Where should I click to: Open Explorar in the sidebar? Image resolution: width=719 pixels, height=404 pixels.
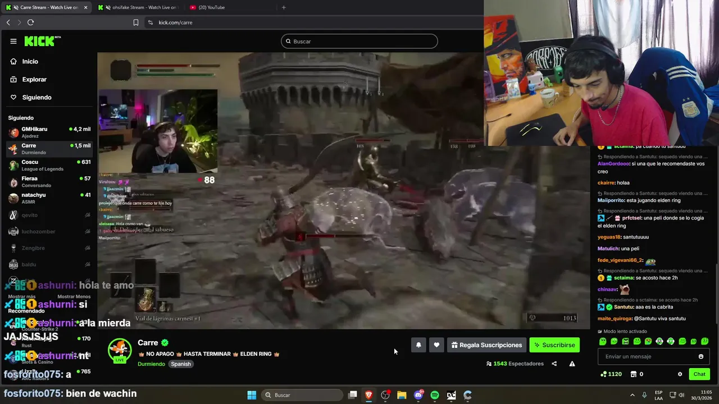(34, 79)
